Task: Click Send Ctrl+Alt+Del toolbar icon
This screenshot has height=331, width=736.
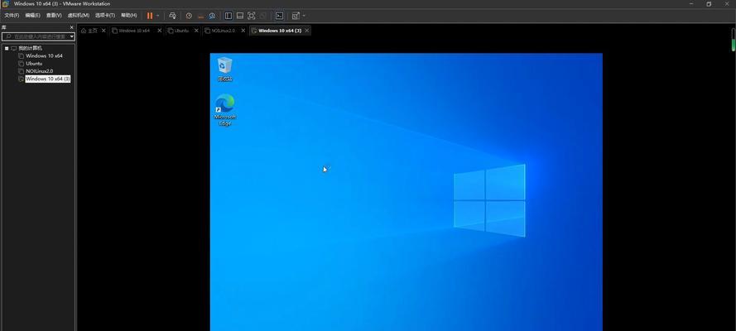Action: coord(172,16)
